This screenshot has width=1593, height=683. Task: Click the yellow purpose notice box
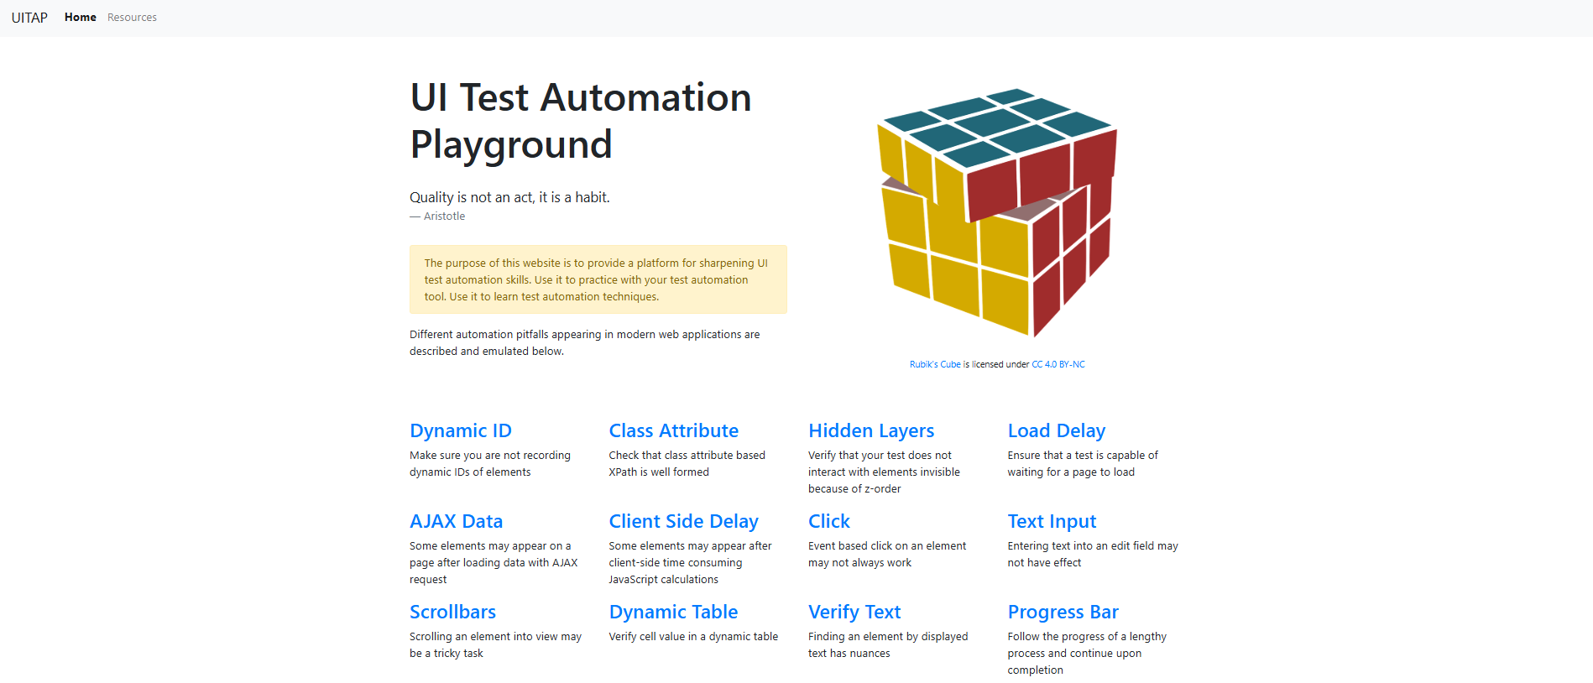pos(598,279)
